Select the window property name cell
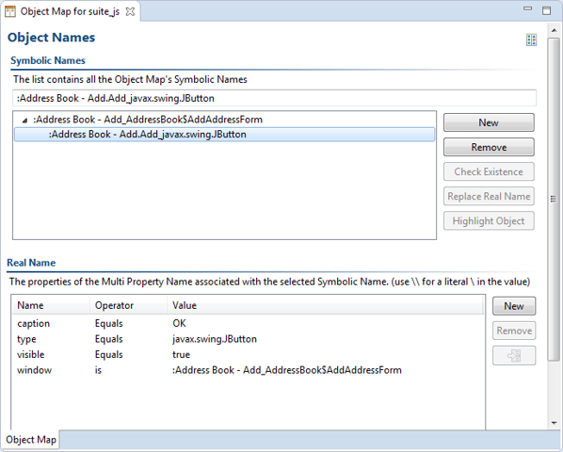This screenshot has width=563, height=452. pos(35,370)
